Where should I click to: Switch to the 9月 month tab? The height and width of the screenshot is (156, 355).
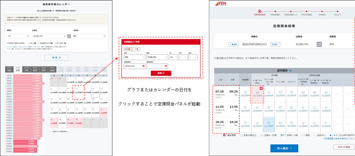(43, 69)
